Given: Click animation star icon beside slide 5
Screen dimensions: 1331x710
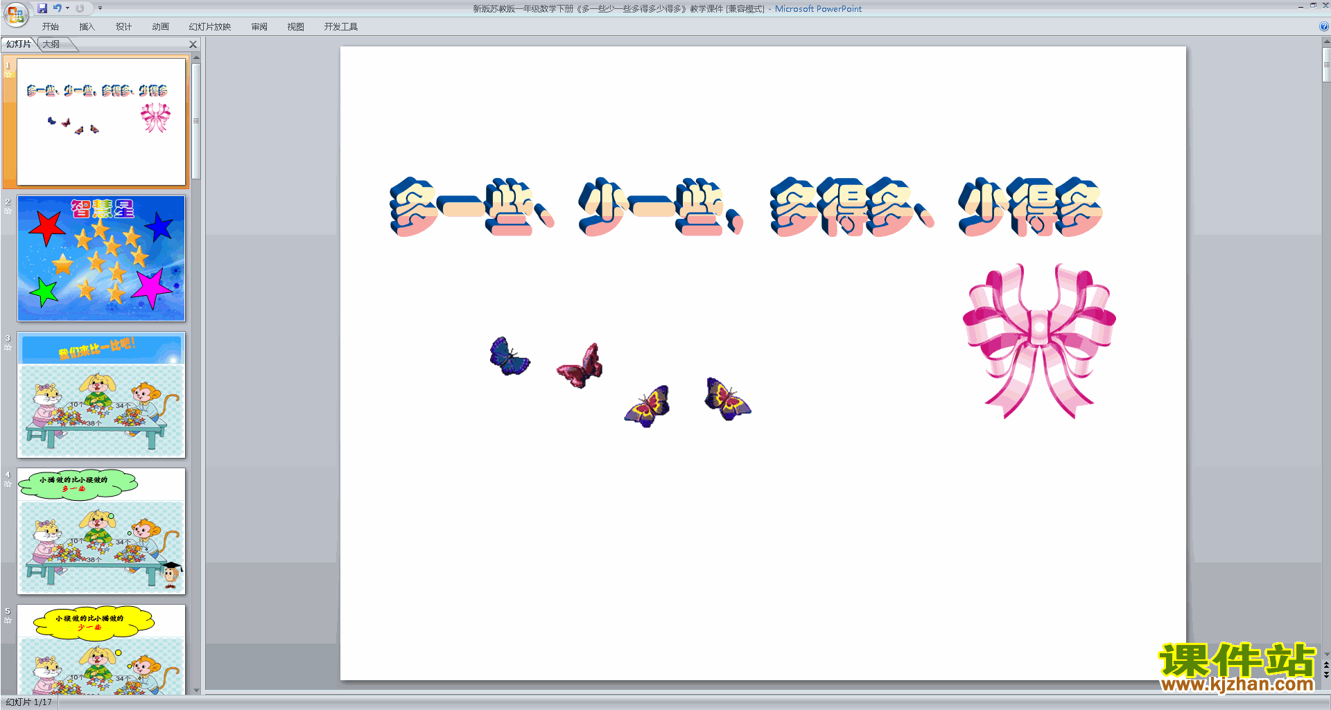Looking at the screenshot, I should pos(8,620).
